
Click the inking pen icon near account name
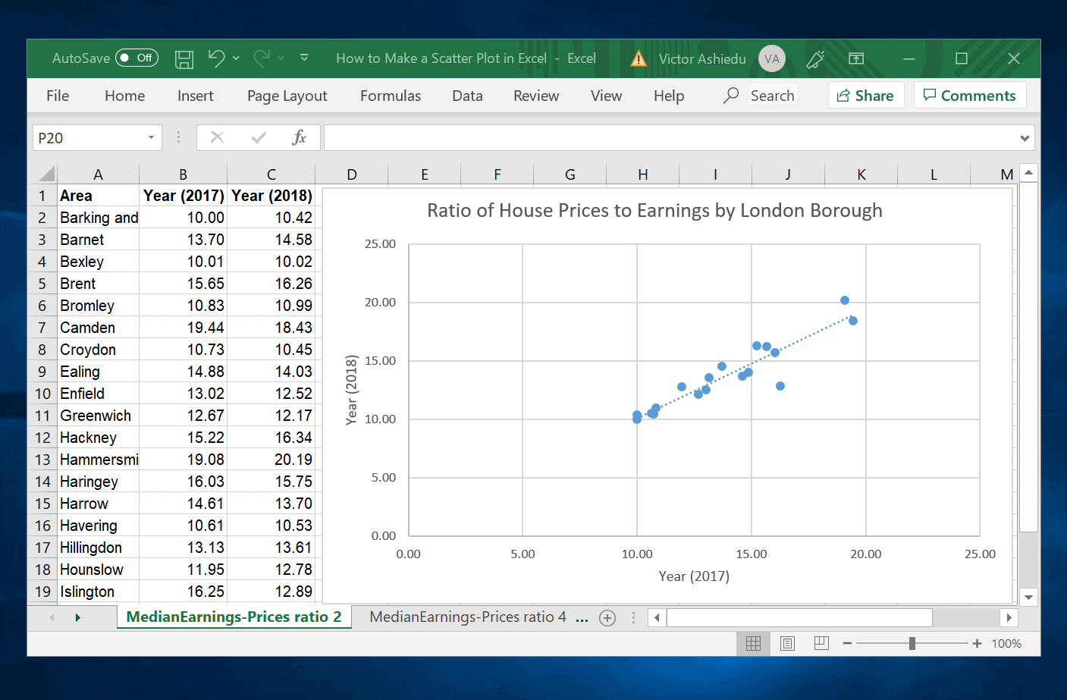pyautogui.click(x=816, y=58)
